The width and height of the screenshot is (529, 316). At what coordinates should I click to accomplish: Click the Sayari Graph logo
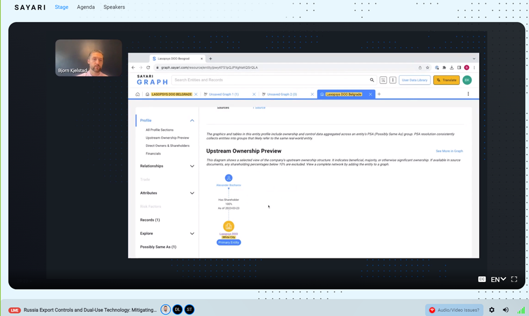coord(152,80)
